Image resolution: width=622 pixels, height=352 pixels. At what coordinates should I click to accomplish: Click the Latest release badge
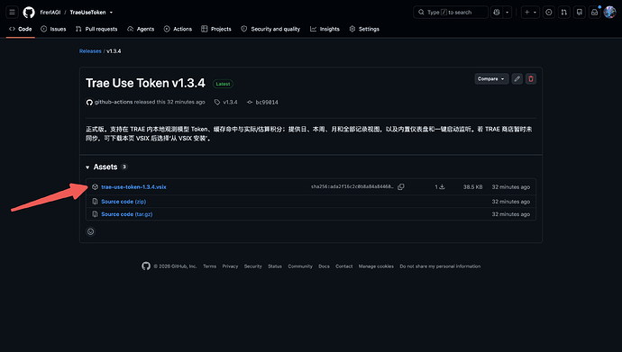coord(223,84)
